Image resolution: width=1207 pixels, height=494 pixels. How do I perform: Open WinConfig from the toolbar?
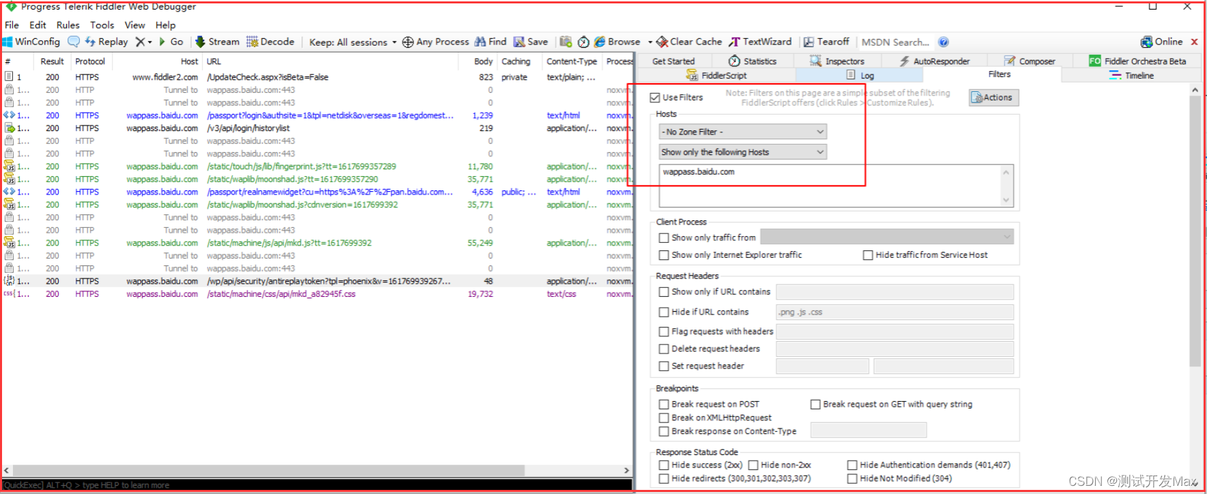[x=31, y=42]
